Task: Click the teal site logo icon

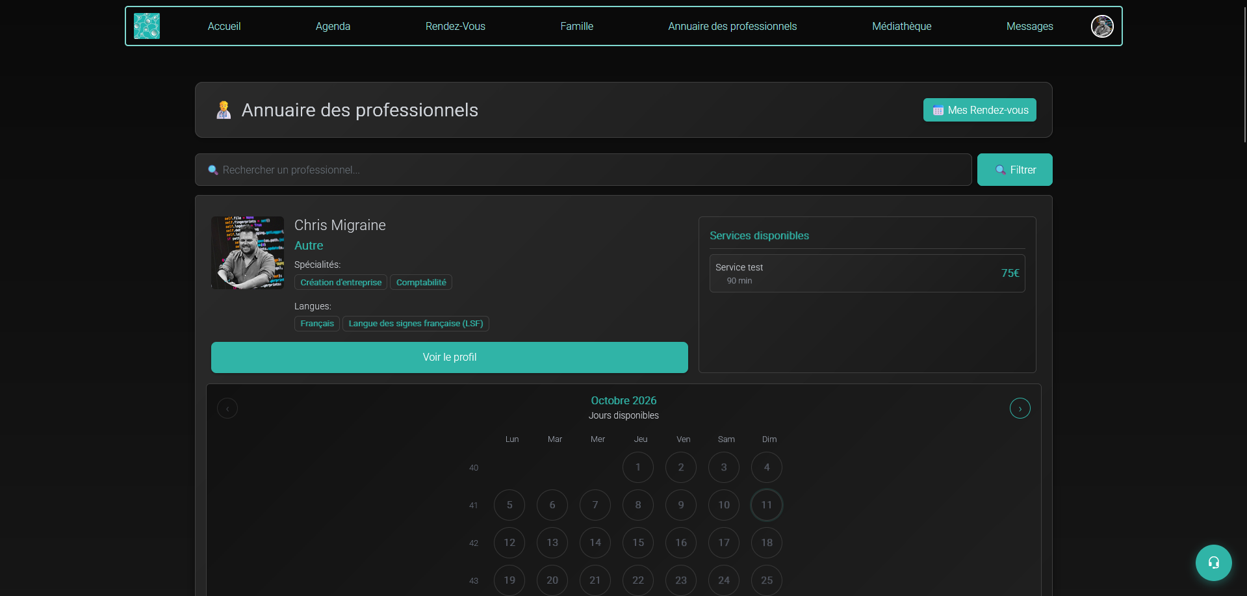Action: coord(147,26)
